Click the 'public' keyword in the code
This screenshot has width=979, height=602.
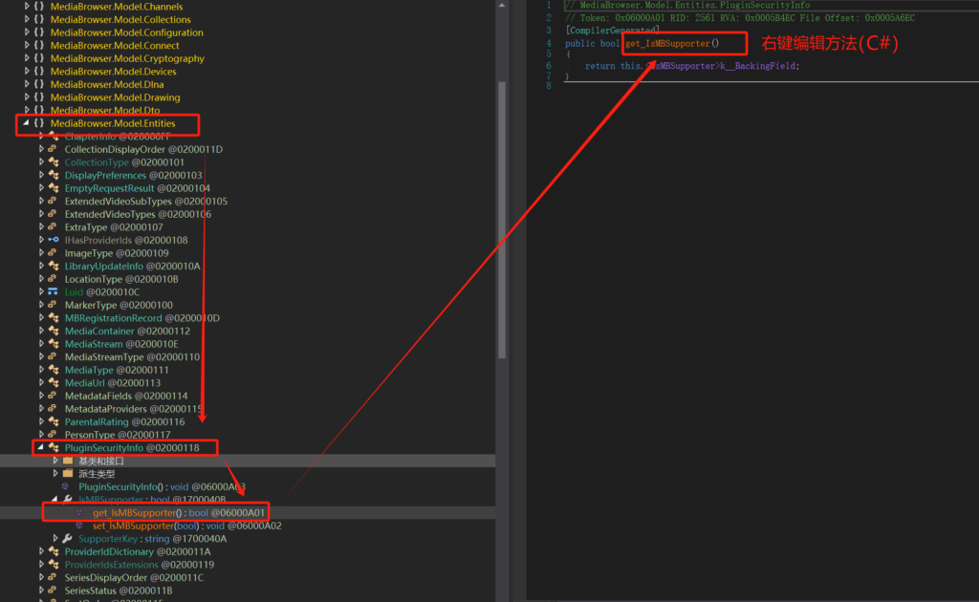coord(580,44)
